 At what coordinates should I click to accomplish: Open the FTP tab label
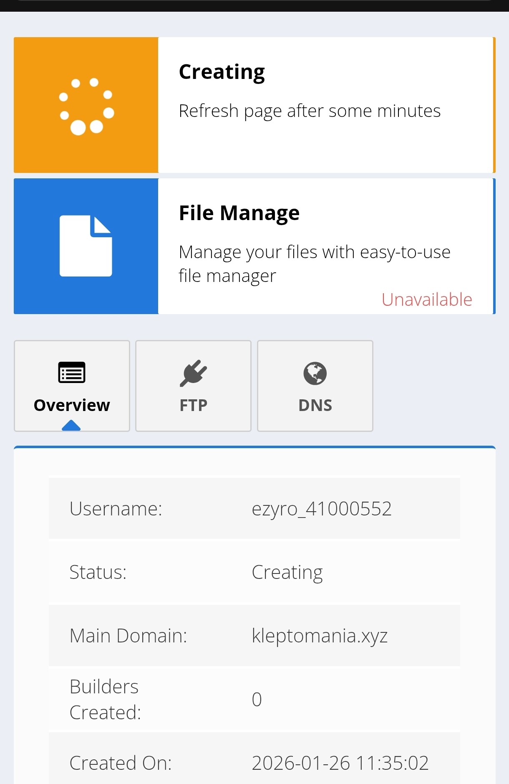tap(193, 405)
